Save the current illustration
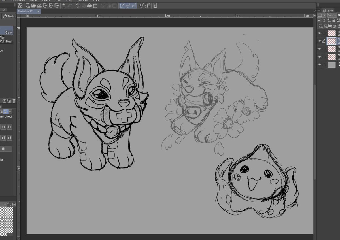340x240 pixels. (x=39, y=6)
